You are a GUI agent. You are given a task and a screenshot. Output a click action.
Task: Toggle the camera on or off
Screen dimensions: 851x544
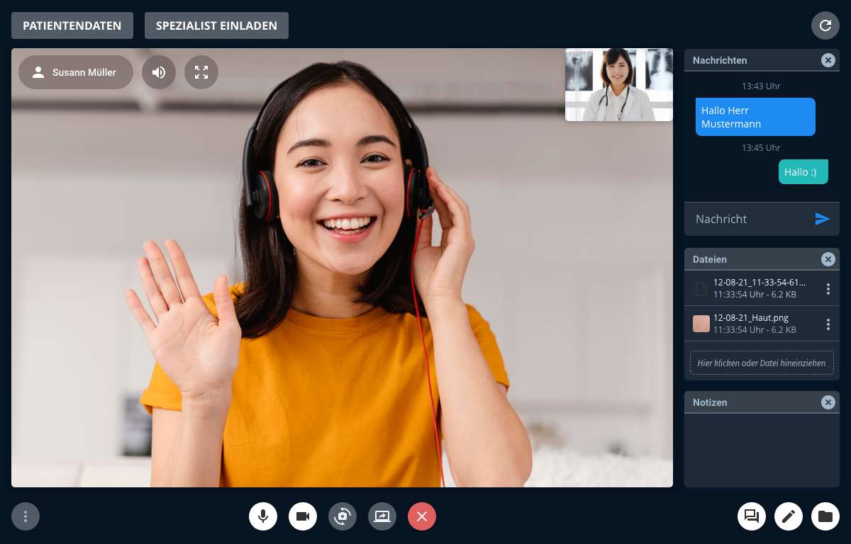click(303, 516)
